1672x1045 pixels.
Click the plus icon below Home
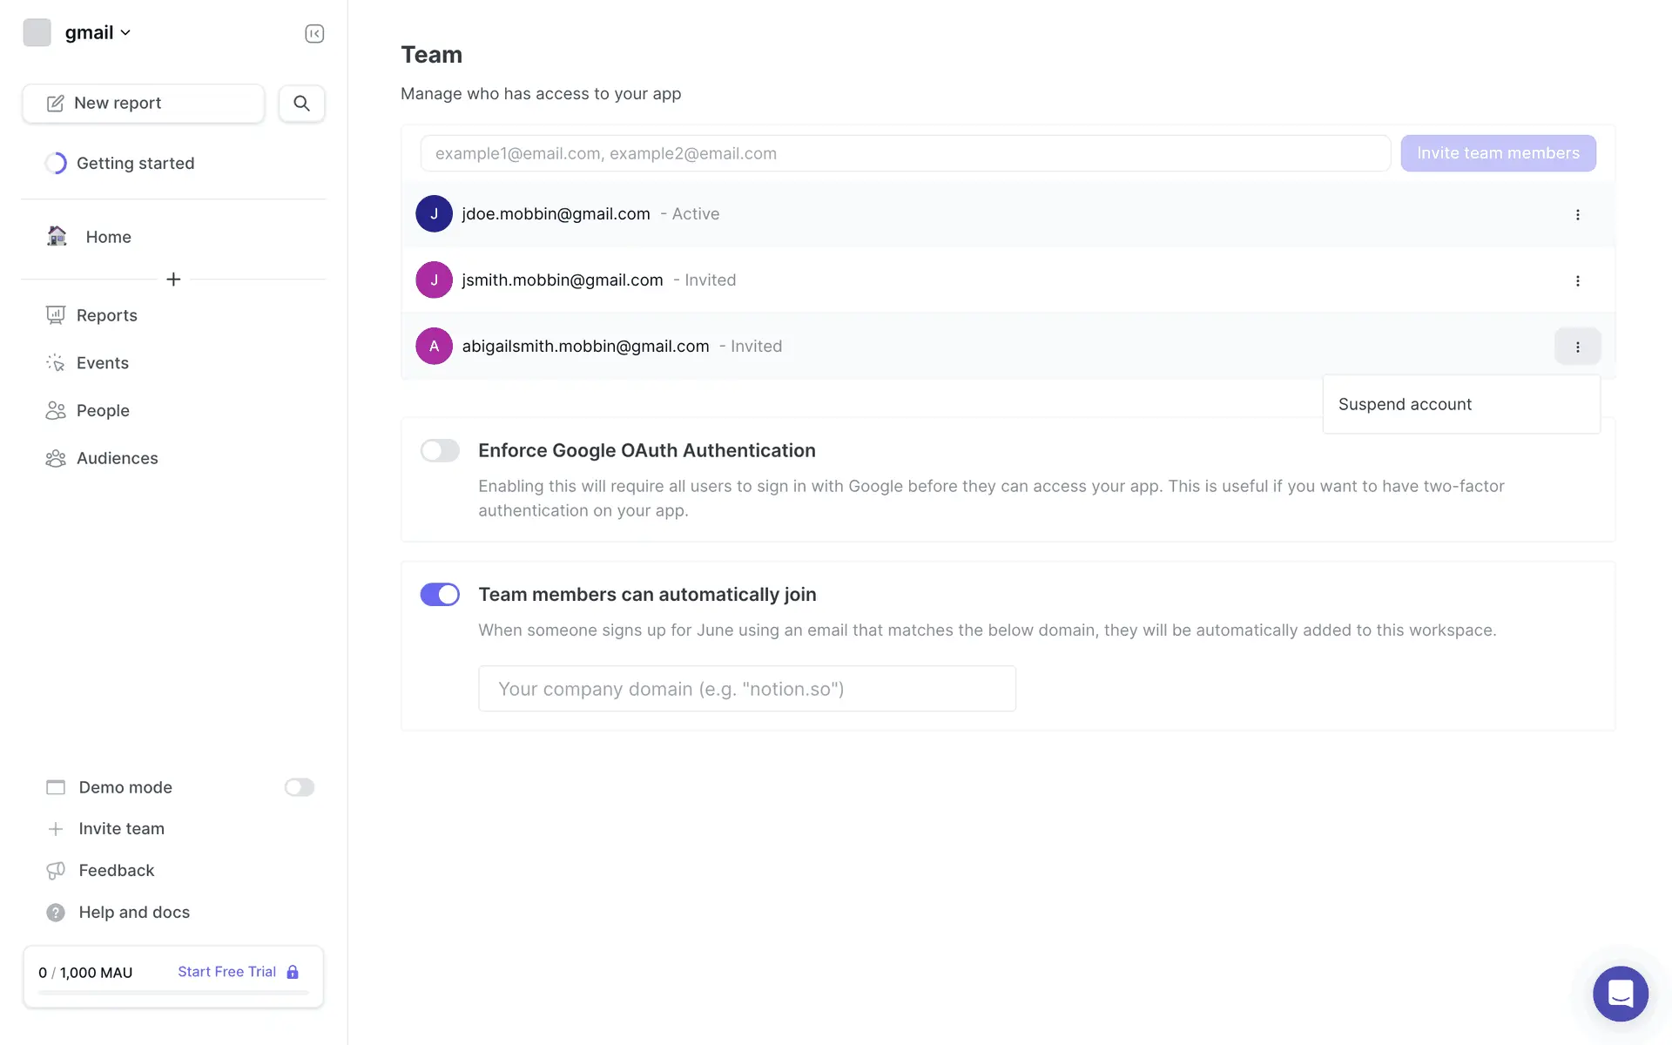pyautogui.click(x=173, y=279)
